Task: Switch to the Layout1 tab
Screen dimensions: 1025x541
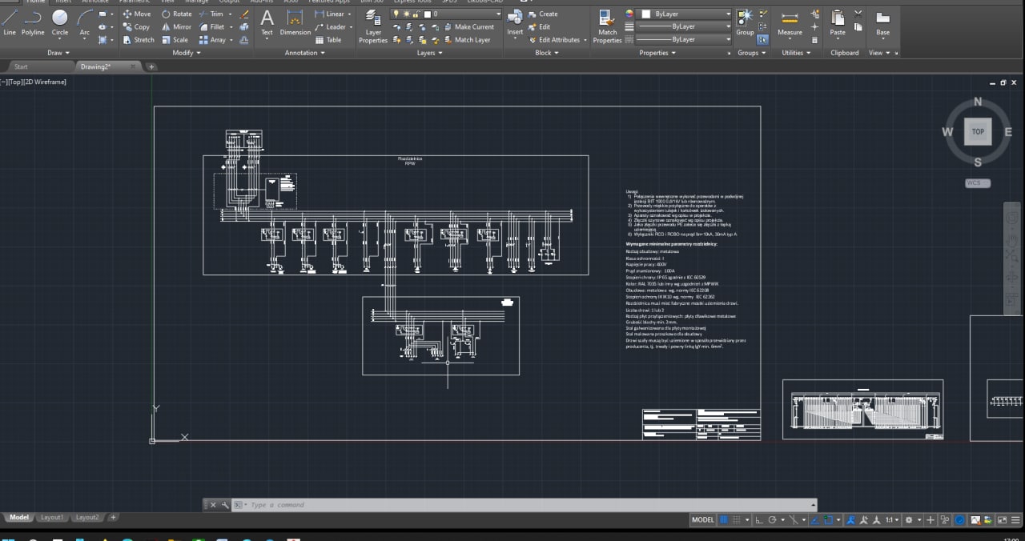Action: point(52,518)
